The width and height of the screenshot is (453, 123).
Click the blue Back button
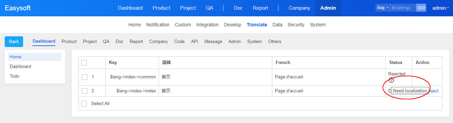coord(14,42)
